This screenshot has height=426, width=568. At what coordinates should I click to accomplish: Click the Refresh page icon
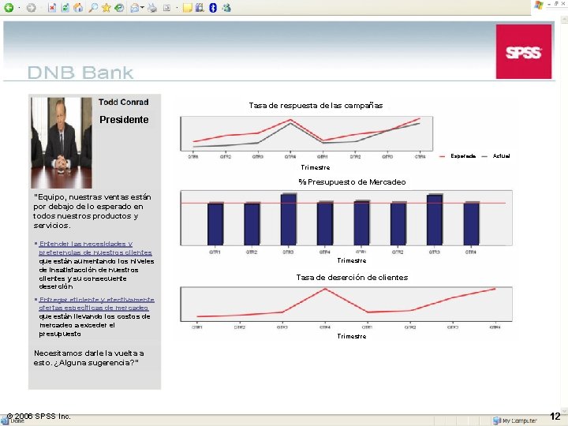(x=65, y=8)
